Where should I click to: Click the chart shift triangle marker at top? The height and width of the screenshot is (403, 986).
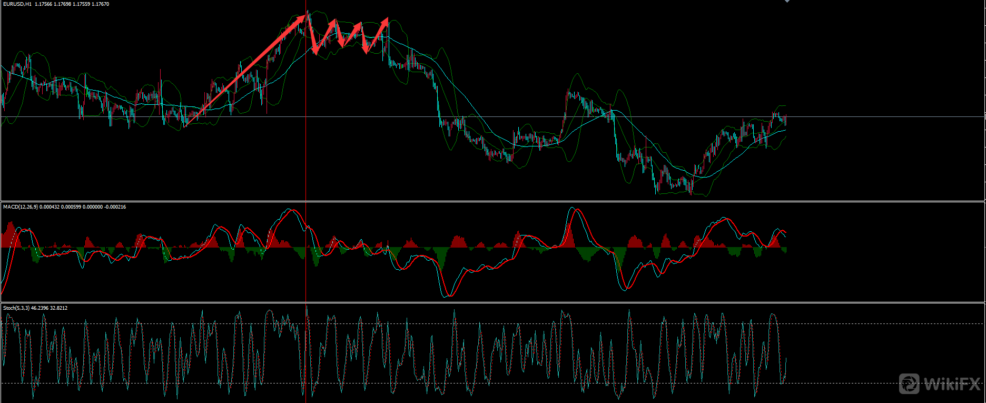(x=787, y=1)
